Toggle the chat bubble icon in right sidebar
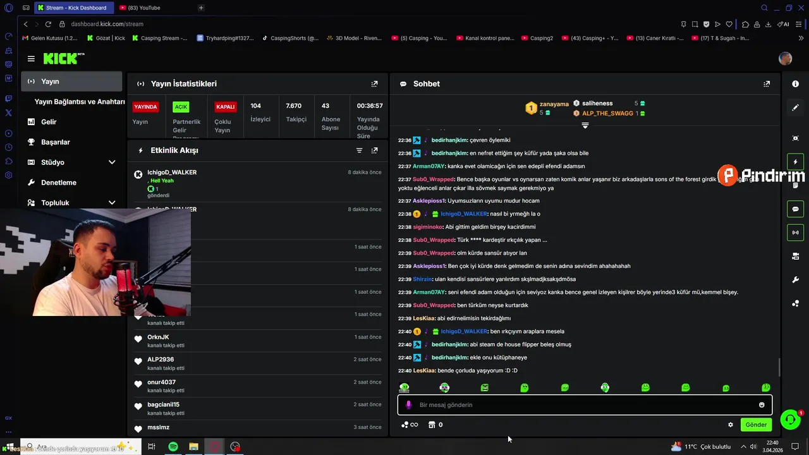809x455 pixels. (795, 209)
